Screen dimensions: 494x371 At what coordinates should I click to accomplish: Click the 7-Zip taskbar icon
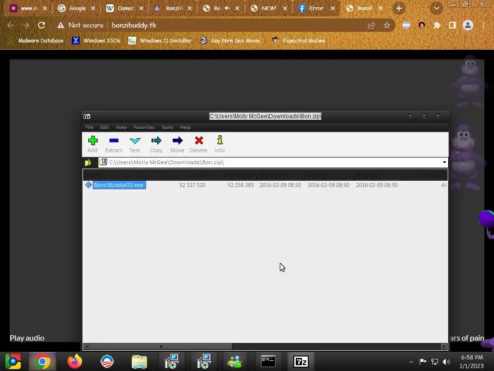301,361
